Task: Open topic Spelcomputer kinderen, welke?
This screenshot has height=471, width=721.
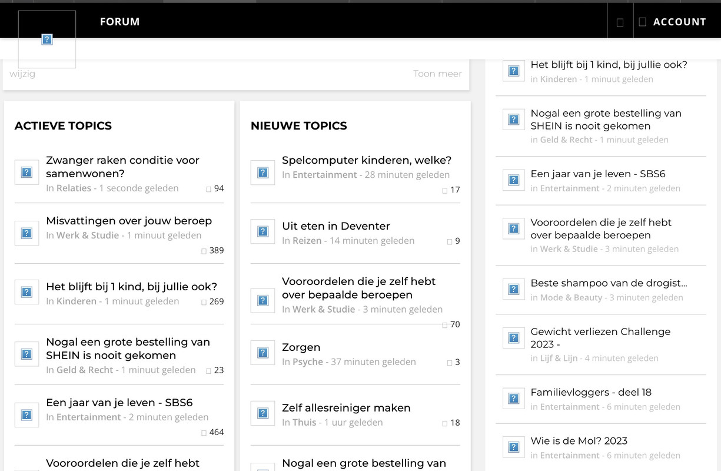Action: point(367,160)
